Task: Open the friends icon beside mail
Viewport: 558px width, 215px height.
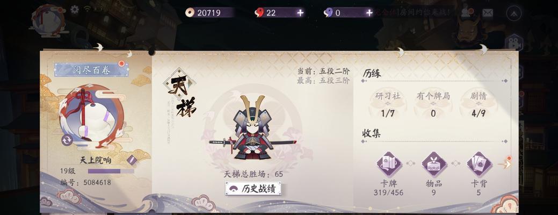Action: coord(466,13)
